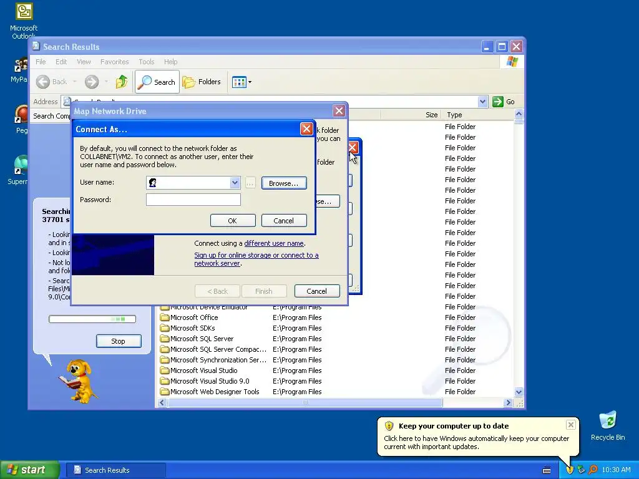Open the Start menu

tap(30, 470)
